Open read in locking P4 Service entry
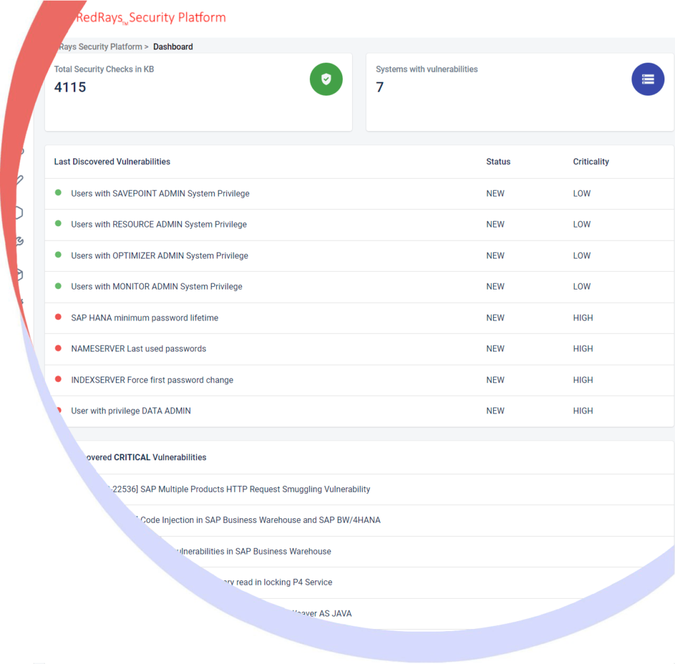Viewport: 675px width, 664px height. [x=279, y=582]
